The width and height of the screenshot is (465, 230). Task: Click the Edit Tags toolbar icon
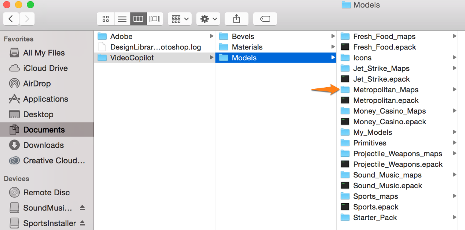pyautogui.click(x=265, y=19)
